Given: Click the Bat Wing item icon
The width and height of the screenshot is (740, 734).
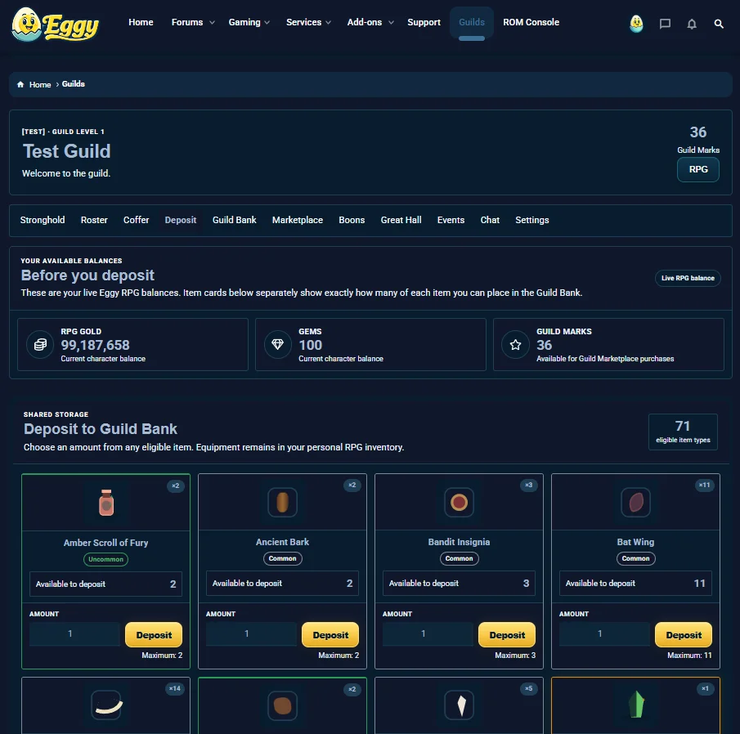Looking at the screenshot, I should [635, 502].
